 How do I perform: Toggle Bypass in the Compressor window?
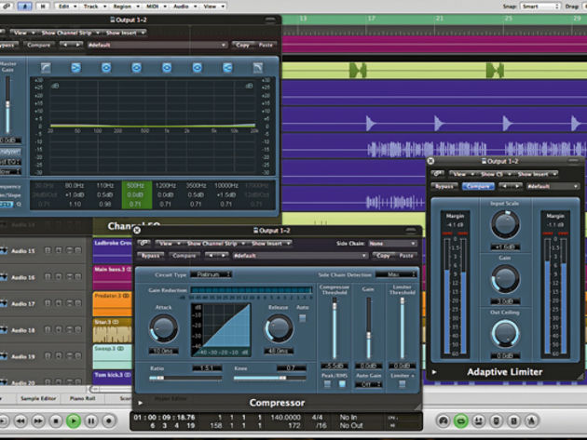pyautogui.click(x=151, y=256)
